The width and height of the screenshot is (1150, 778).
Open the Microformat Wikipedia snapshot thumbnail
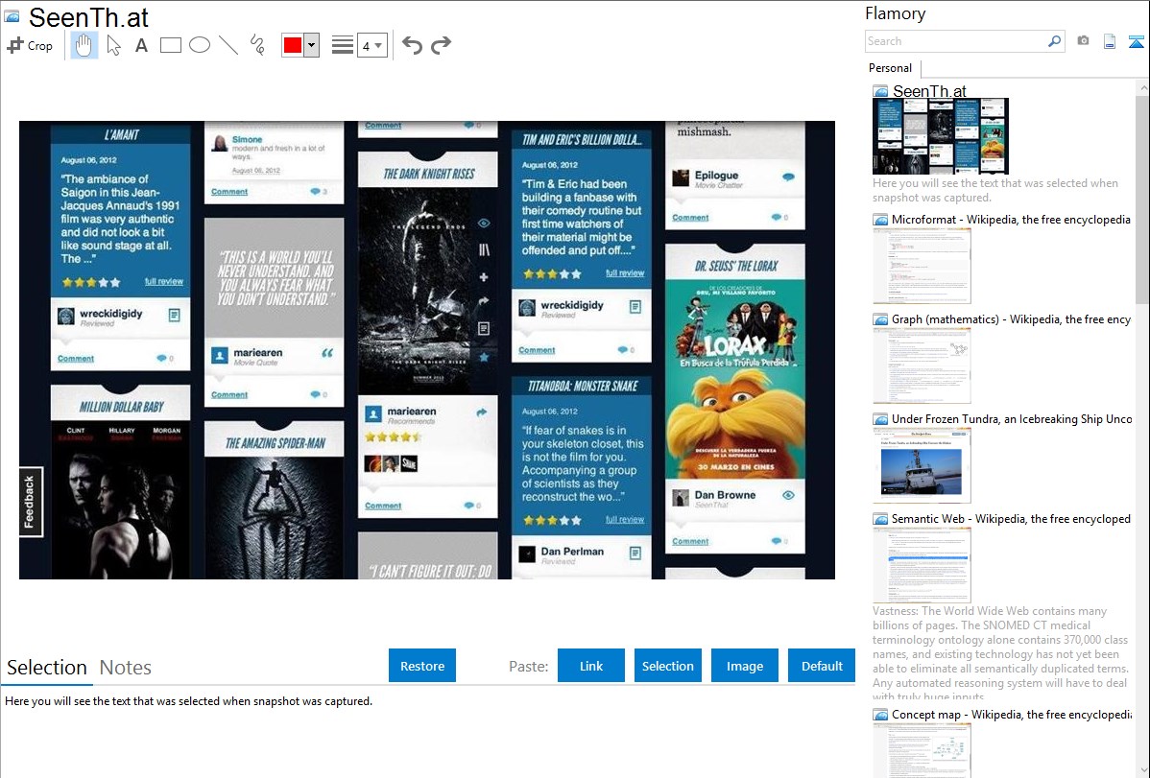point(922,266)
